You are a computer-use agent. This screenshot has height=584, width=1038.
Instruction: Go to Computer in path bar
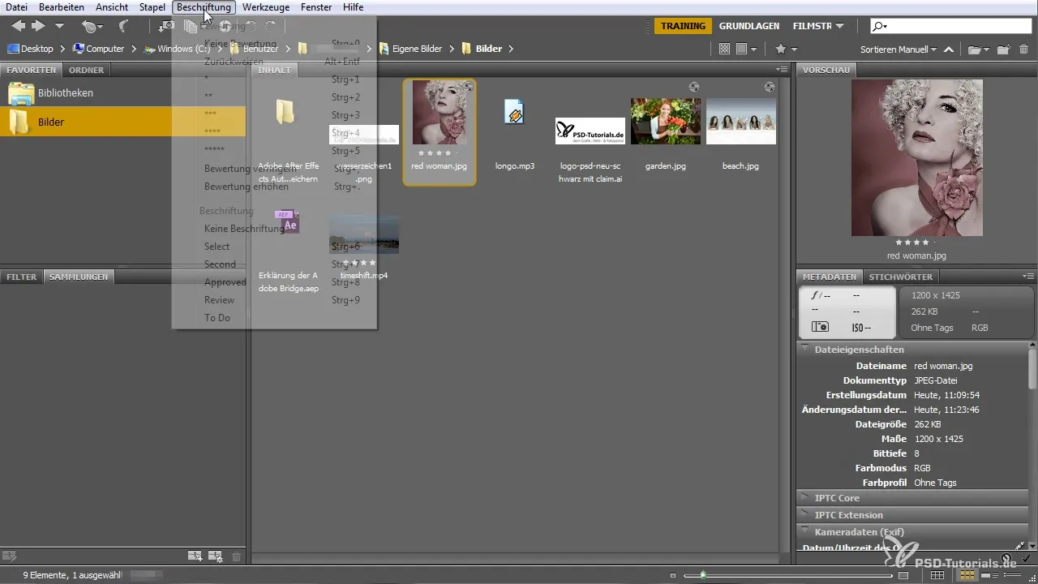(x=98, y=49)
